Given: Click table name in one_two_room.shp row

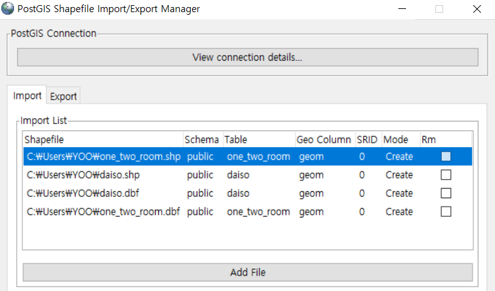Looking at the screenshot, I should [x=258, y=157].
